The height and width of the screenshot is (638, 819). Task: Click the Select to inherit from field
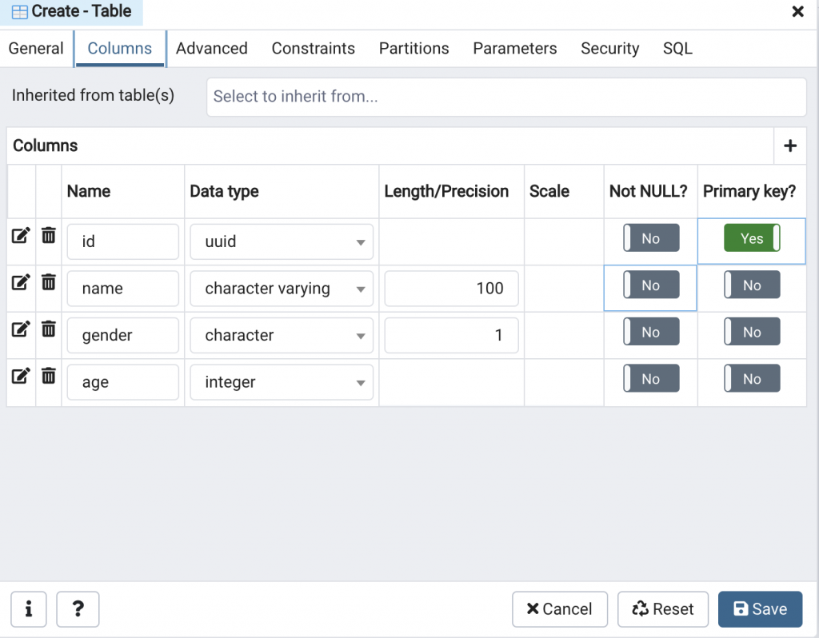coord(506,97)
